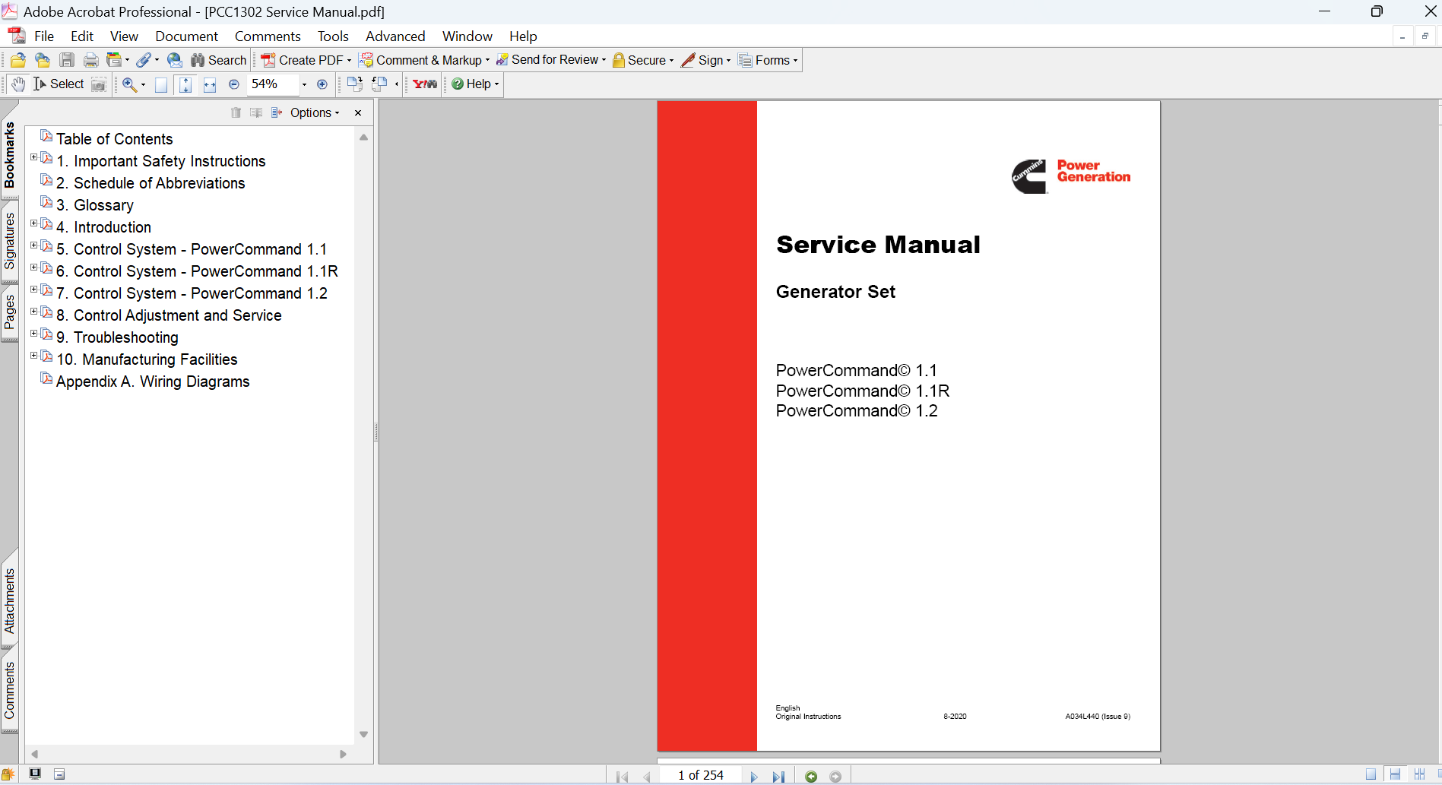Open the Comments menu
Screen dimensions: 1442x785
point(268,36)
